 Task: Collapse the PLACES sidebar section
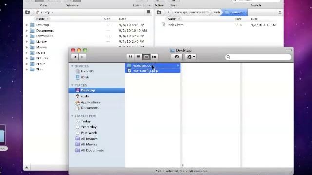click(x=72, y=85)
